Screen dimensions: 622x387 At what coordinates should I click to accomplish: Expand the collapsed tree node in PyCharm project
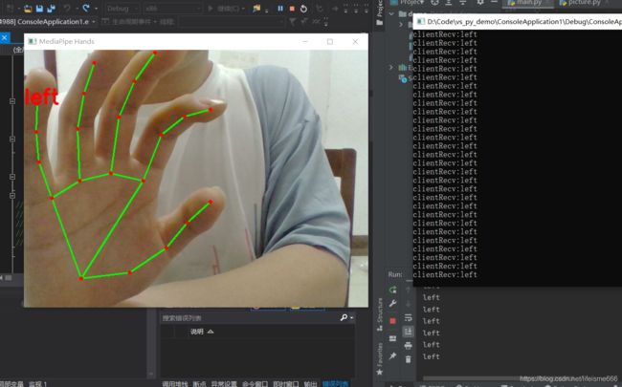pyautogui.click(x=391, y=67)
